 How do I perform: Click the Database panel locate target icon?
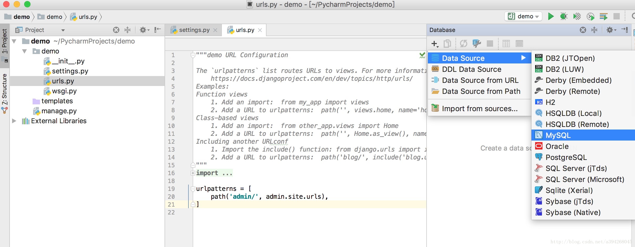click(583, 30)
